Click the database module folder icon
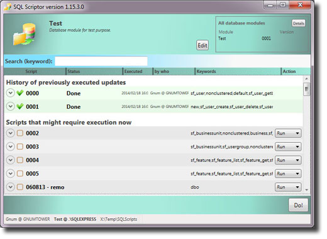This screenshot has height=239, width=327. (25, 35)
